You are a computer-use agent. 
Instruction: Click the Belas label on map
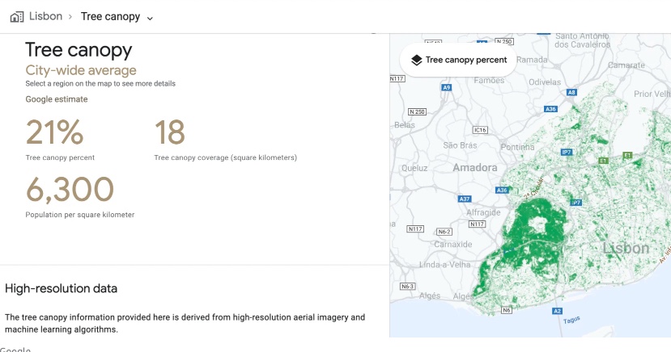pos(405,125)
